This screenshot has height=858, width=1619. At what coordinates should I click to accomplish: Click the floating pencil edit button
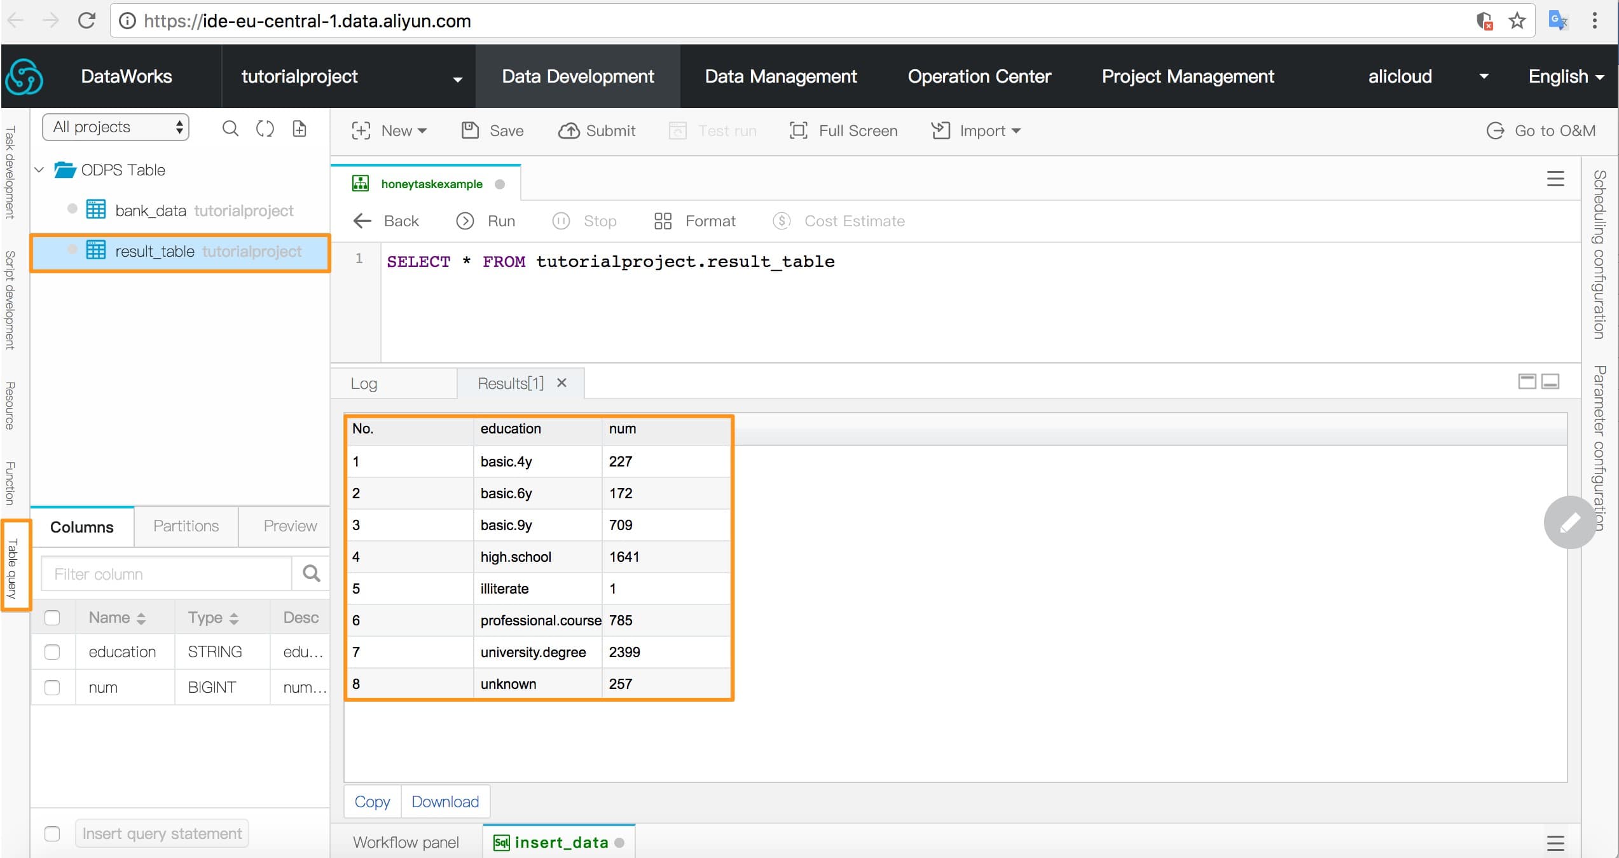coord(1569,522)
